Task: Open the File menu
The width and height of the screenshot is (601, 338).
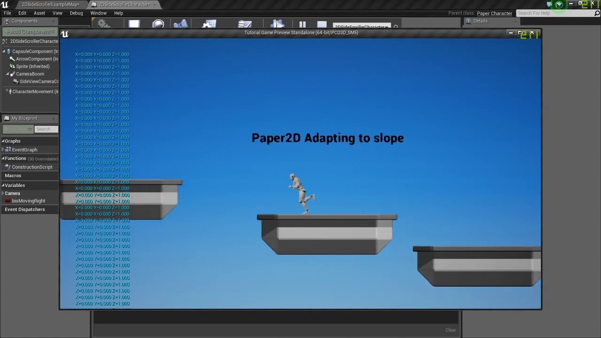Action: tap(8, 13)
